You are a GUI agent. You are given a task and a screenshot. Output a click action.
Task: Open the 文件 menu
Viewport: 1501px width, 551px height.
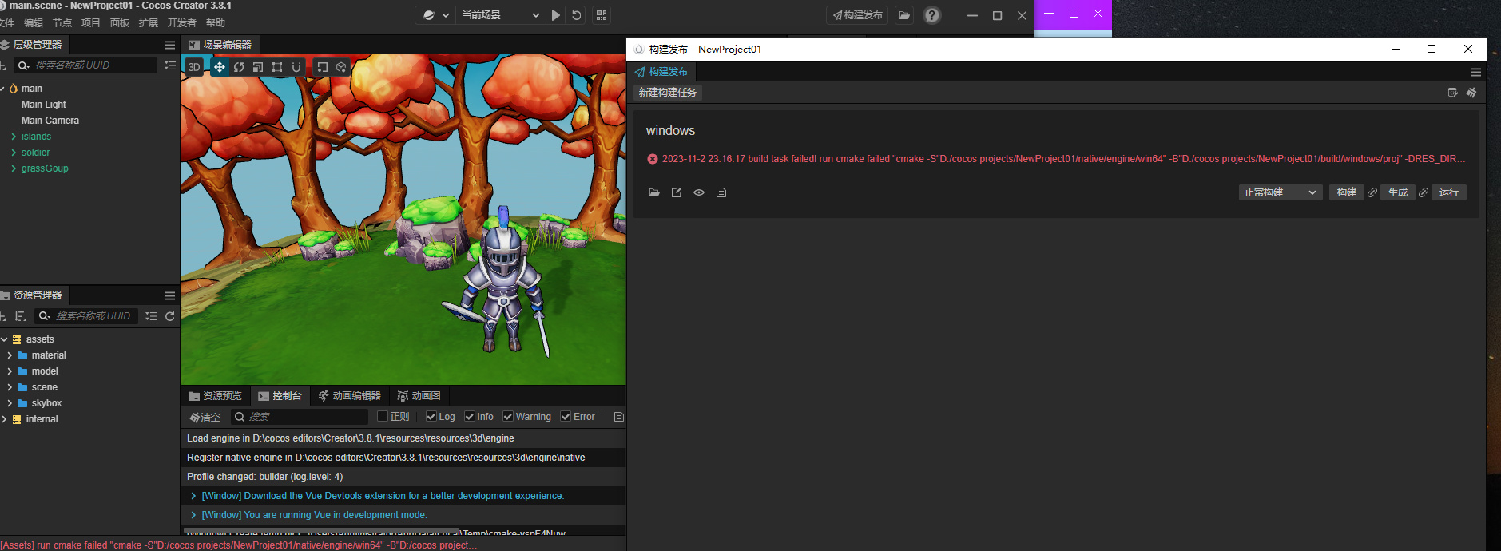click(x=7, y=23)
